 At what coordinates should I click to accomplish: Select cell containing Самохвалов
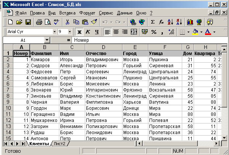click(x=45, y=78)
